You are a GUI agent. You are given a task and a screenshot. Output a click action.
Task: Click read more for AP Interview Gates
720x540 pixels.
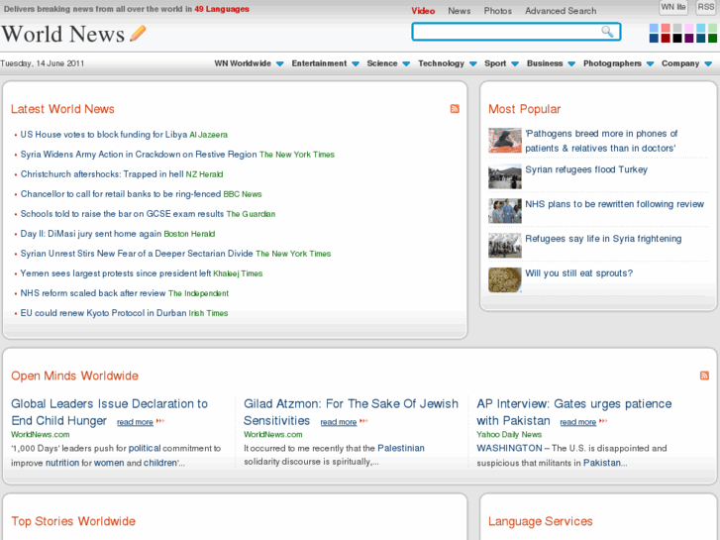click(577, 422)
